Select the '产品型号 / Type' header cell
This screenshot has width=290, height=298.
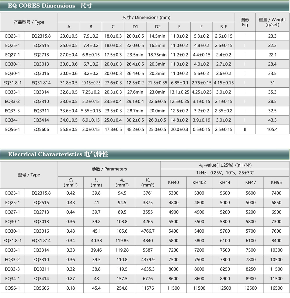tap(29, 22)
